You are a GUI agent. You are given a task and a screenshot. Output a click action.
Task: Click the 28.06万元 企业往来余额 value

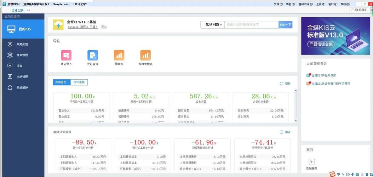click(x=264, y=96)
